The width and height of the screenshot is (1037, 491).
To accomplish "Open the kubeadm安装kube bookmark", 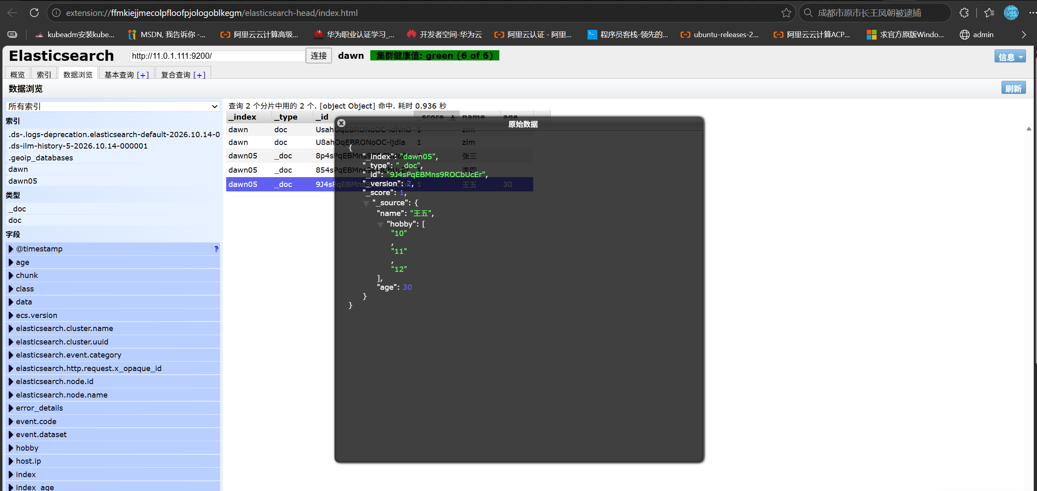I will point(74,35).
